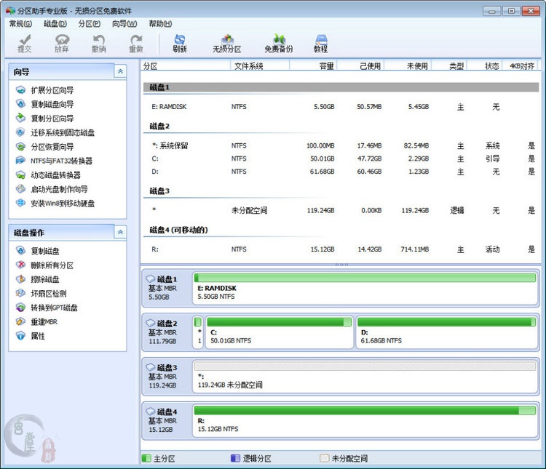Viewport: 546px width, 469px height.
Task: Choose 转换到GPT磁盘 operation
Action: coord(53,308)
